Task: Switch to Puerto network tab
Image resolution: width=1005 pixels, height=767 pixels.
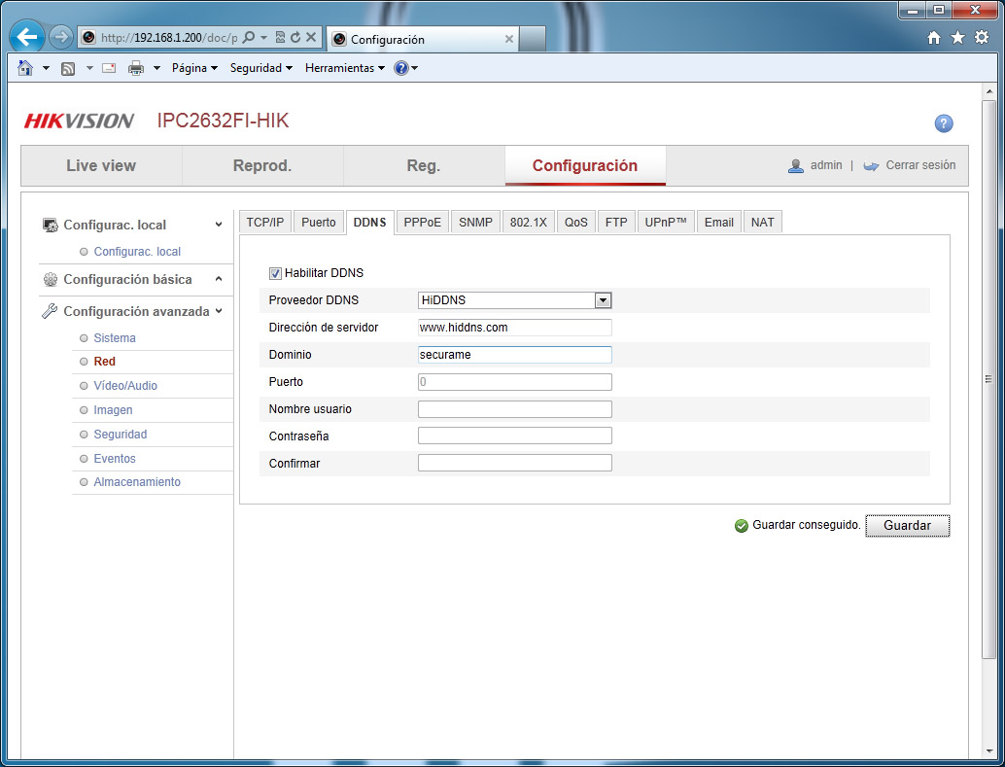Action: pyautogui.click(x=319, y=223)
